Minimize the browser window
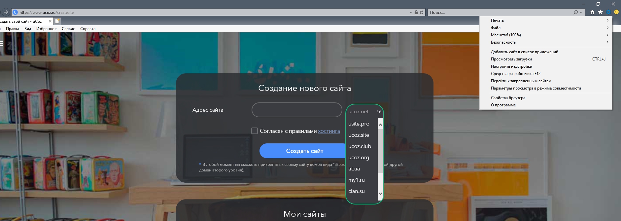 (x=583, y=4)
